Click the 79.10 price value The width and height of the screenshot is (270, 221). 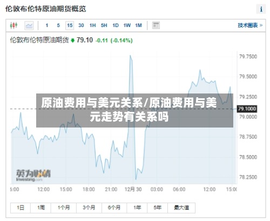(85, 40)
